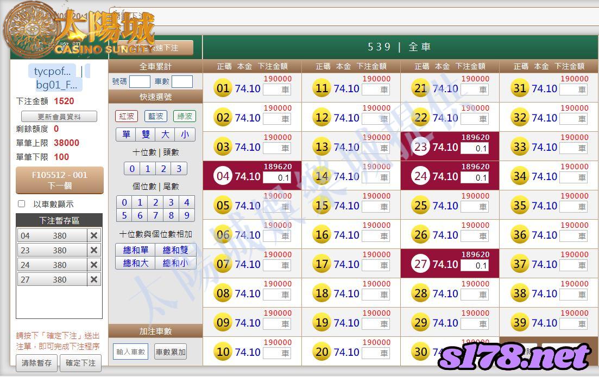
Task: Confirm bets with 確定下注
Action: [x=80, y=363]
